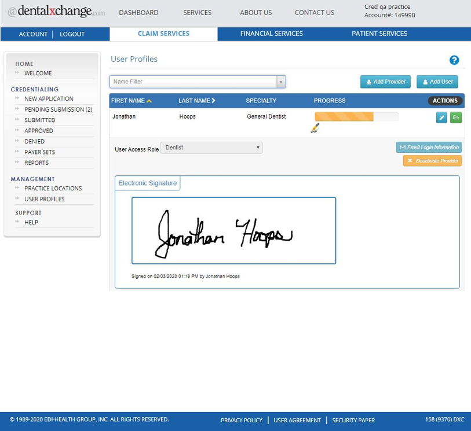Sort by Last Name column arrow
This screenshot has height=431, width=471.
tap(213, 101)
